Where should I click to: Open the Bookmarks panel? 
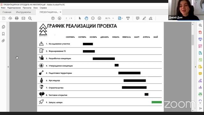tap(3, 34)
